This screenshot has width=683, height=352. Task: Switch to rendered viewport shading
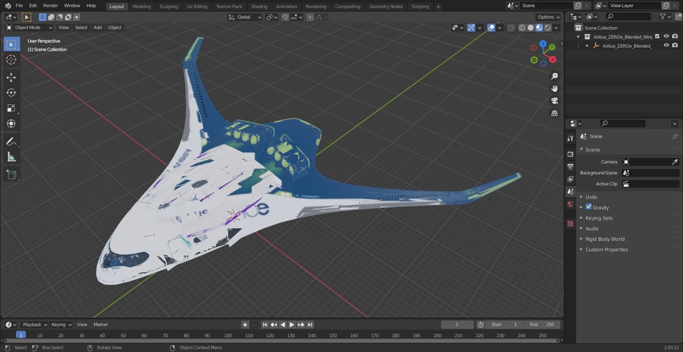548,28
